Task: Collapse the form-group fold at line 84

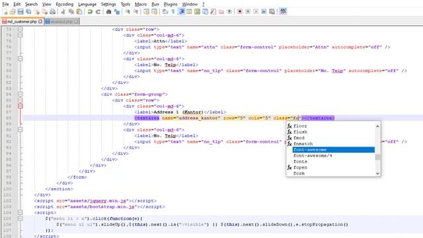Action: pos(20,94)
